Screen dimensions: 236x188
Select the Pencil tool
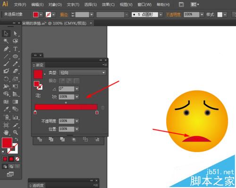tap(15, 64)
